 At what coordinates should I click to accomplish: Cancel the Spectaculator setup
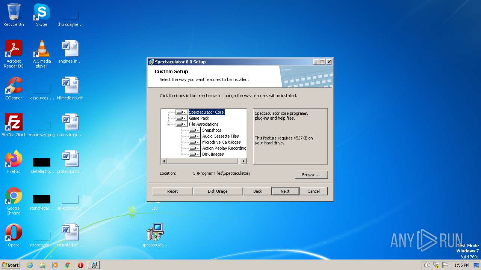(x=313, y=191)
